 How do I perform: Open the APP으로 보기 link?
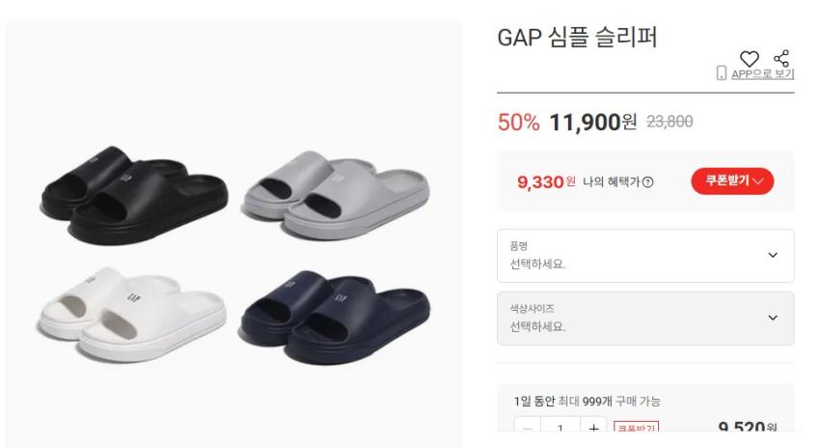pos(762,73)
